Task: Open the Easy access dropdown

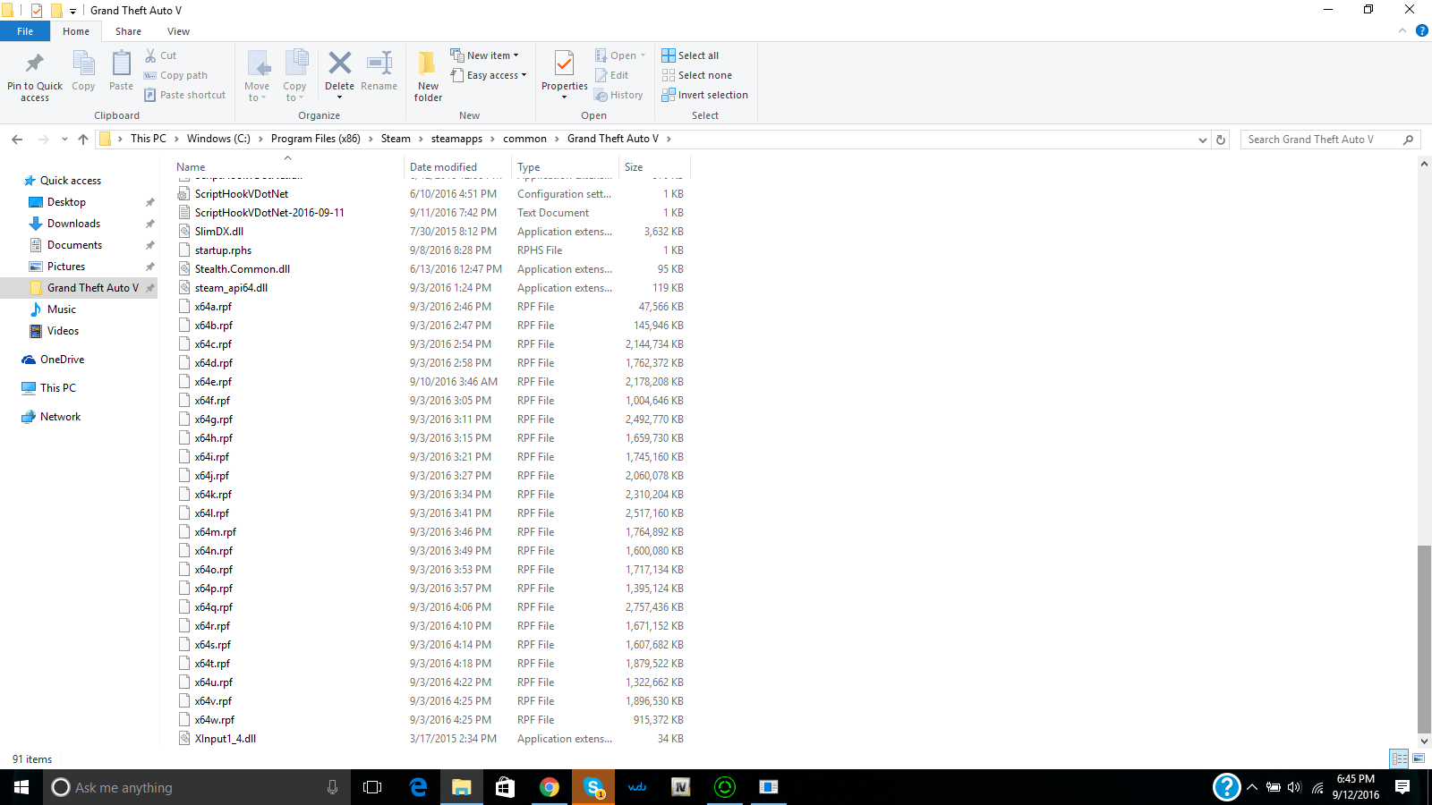Action: 489,75
